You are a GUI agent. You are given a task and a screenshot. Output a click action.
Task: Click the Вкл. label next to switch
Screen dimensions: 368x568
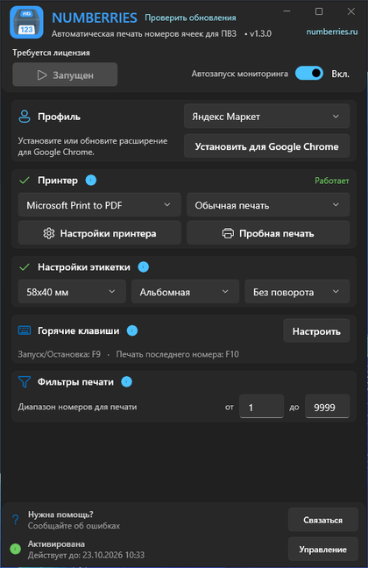click(341, 74)
